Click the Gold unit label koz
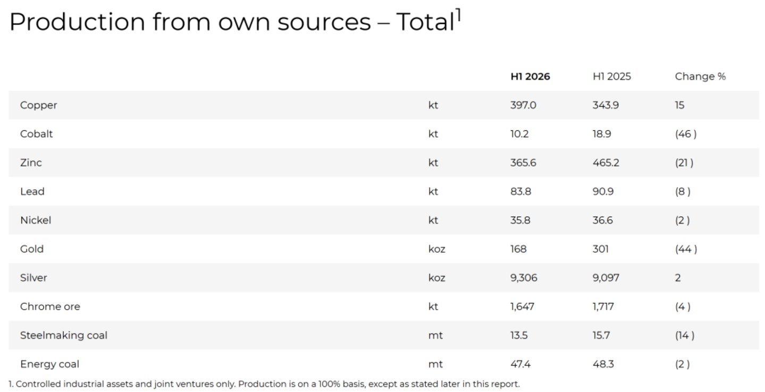The image size is (765, 392). tap(437, 249)
